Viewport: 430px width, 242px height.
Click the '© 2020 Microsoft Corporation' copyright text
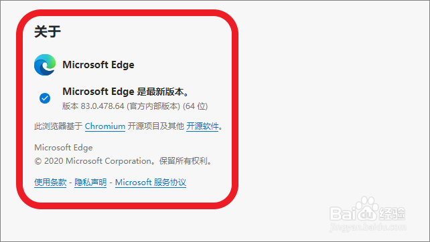tap(92, 161)
